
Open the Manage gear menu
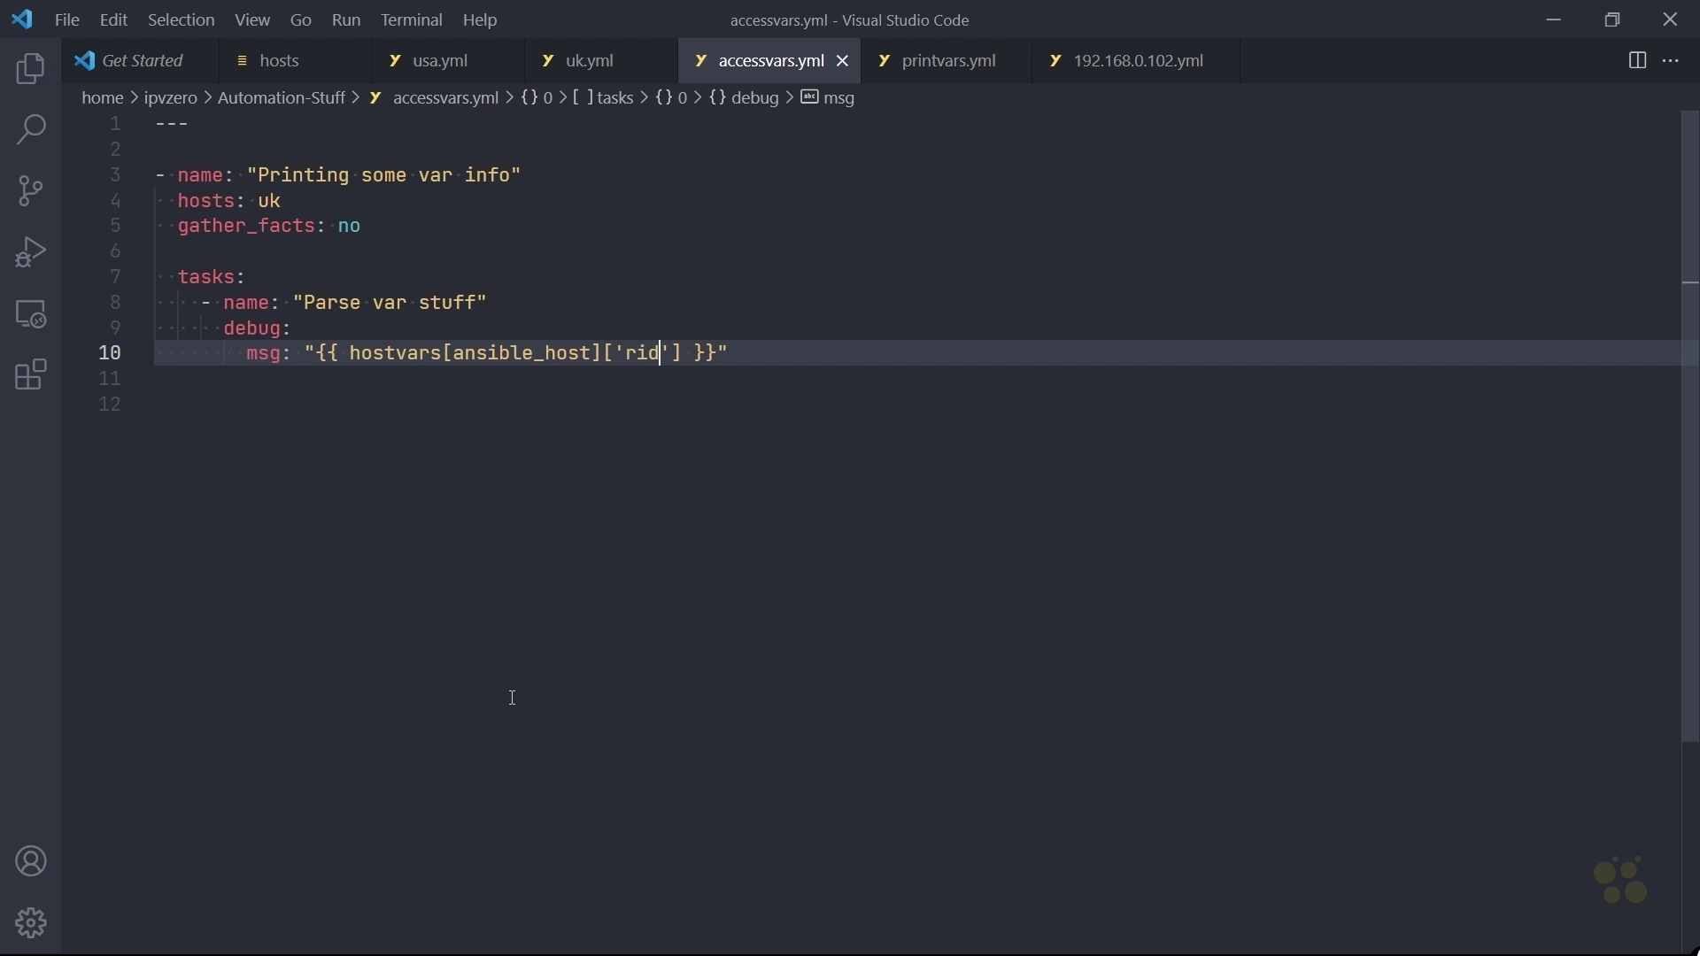31,923
